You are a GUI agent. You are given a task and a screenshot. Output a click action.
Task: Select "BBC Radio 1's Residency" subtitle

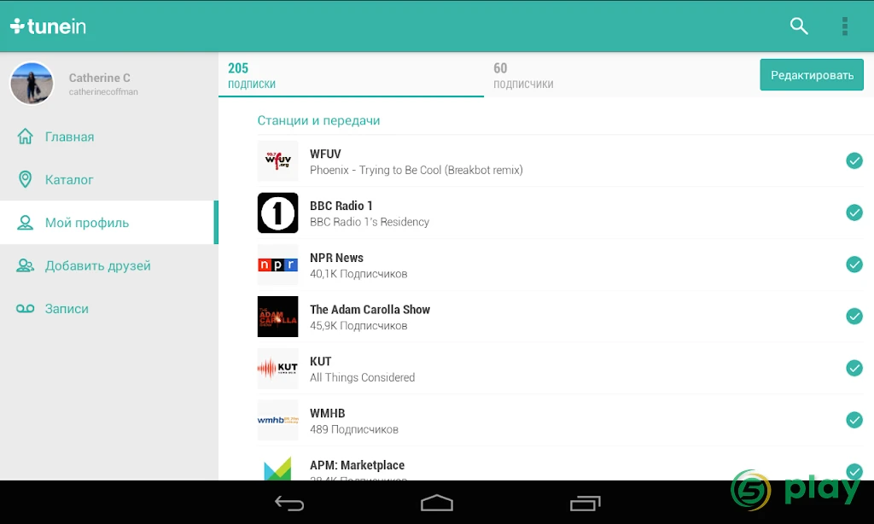click(x=370, y=222)
